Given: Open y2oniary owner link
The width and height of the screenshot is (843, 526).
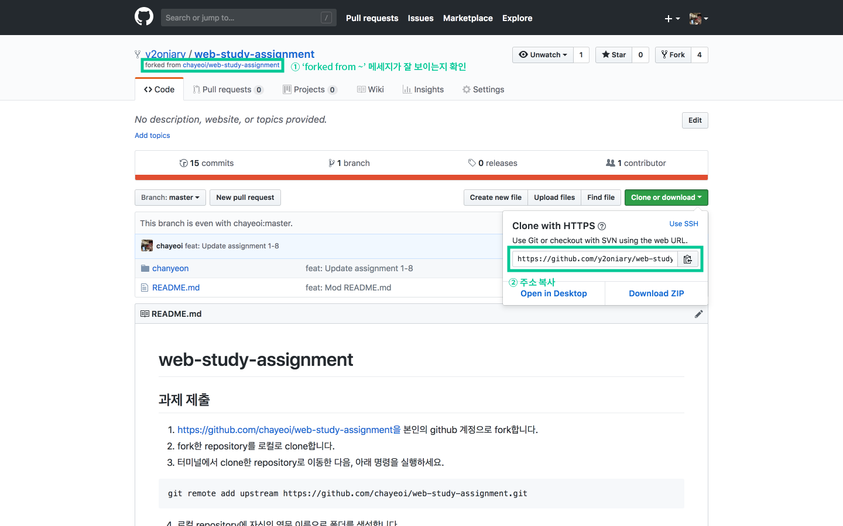Looking at the screenshot, I should (x=166, y=54).
